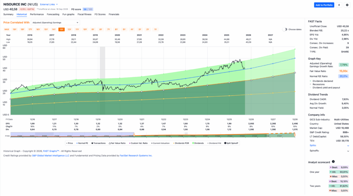
Task: Select the 3Y time range
Action: point(140,30)
